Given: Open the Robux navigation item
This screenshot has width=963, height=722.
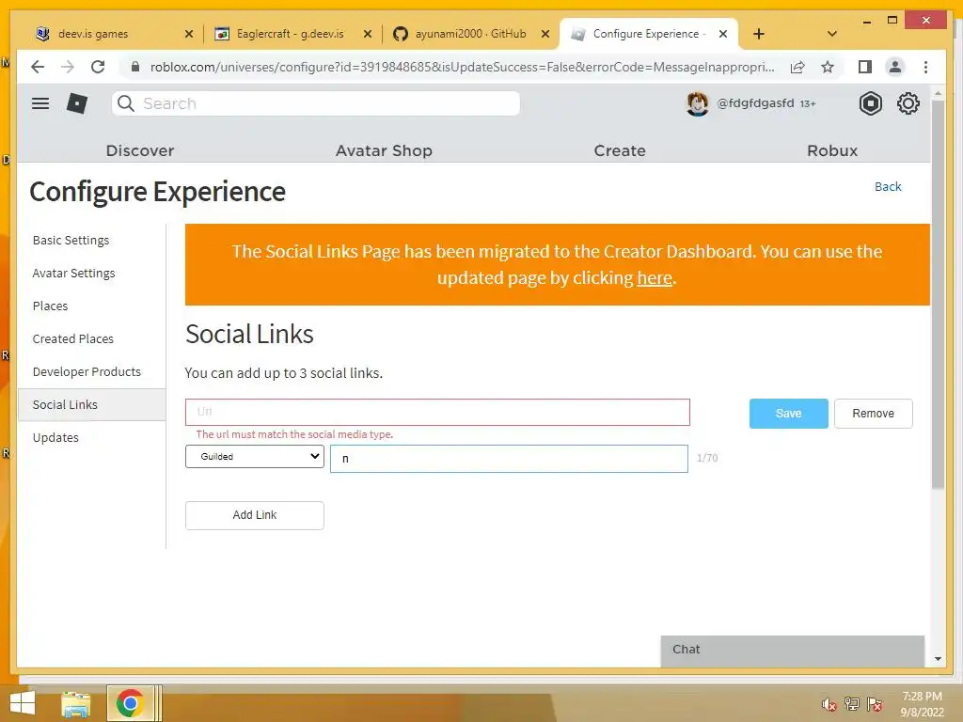Looking at the screenshot, I should tap(832, 150).
